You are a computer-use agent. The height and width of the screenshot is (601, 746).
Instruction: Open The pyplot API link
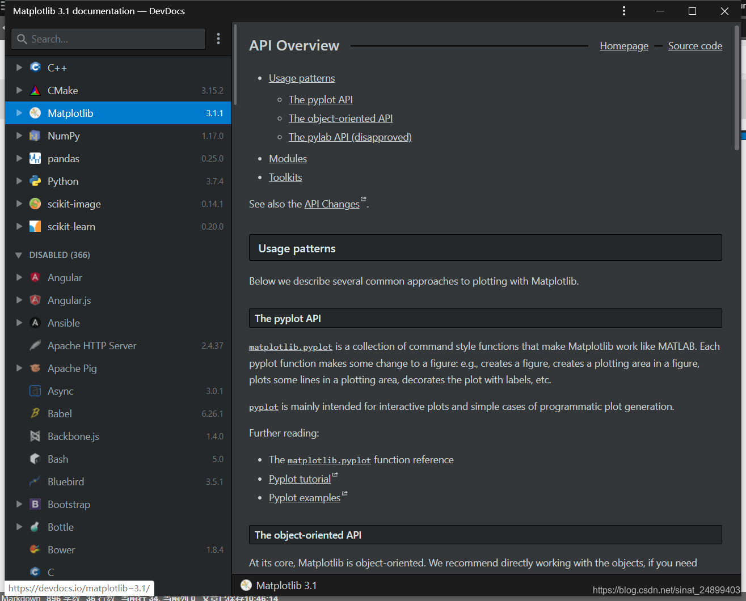[321, 100]
